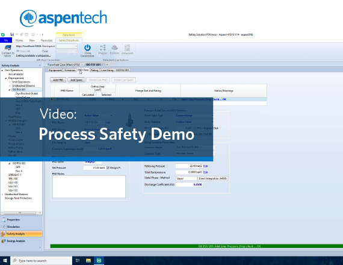Click the tree scrollbar right arrow
This screenshot has width=343, height=265.
click(40, 213)
